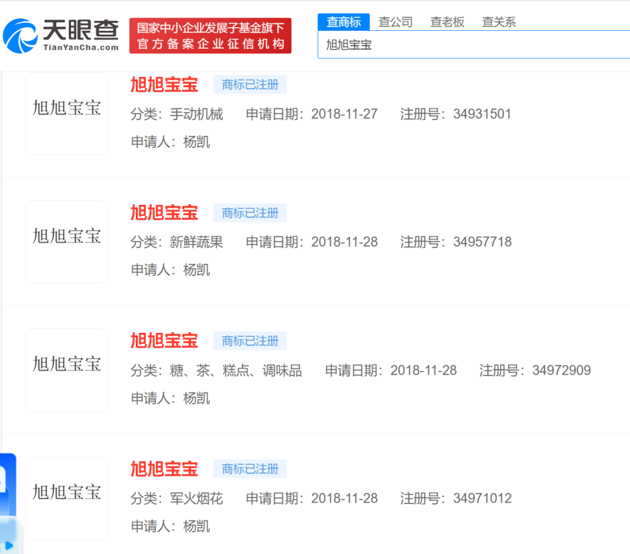Switch to the 查公司 tab
The image size is (630, 554).
click(x=394, y=21)
